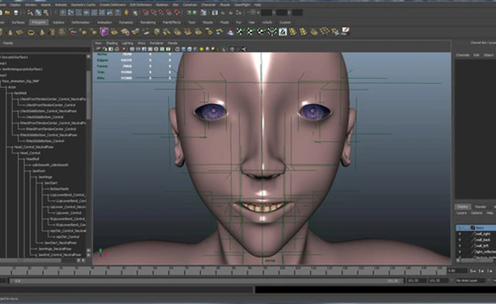496x304 pixels.
Task: Click the layer list horizontal scrollbar
Action: (x=478, y=260)
